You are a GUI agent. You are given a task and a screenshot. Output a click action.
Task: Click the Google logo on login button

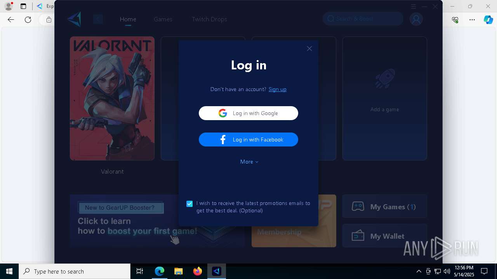click(x=222, y=113)
